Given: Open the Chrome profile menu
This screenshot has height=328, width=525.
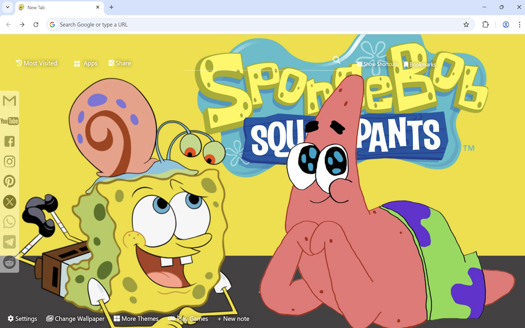Looking at the screenshot, I should click(x=506, y=25).
